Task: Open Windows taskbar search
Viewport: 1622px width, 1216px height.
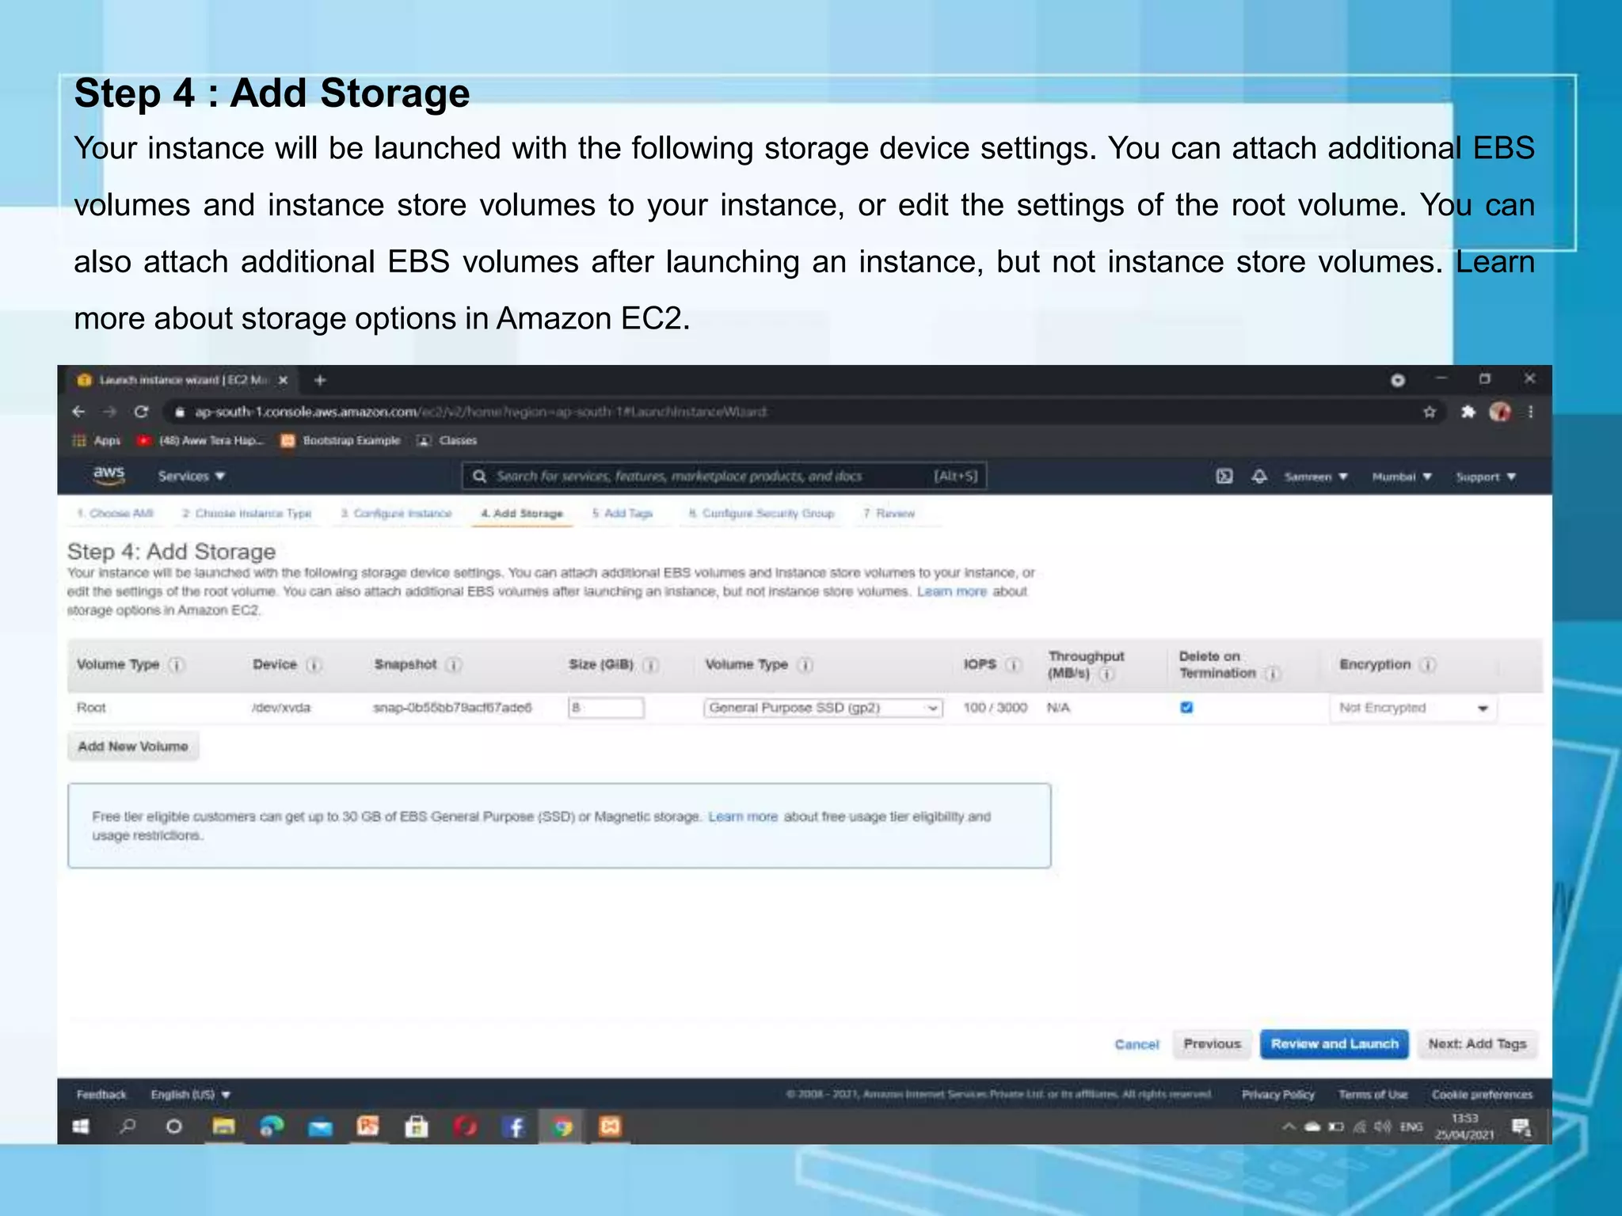Action: point(128,1126)
